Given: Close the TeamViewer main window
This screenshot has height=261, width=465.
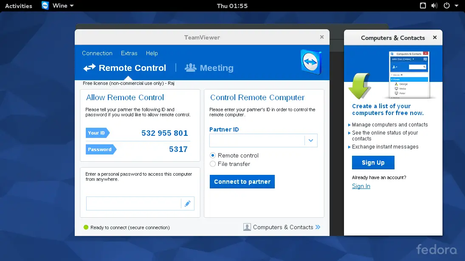Looking at the screenshot, I should coord(322,37).
